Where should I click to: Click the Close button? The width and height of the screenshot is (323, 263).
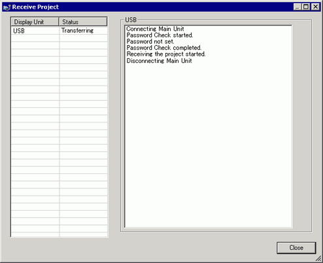(296, 248)
